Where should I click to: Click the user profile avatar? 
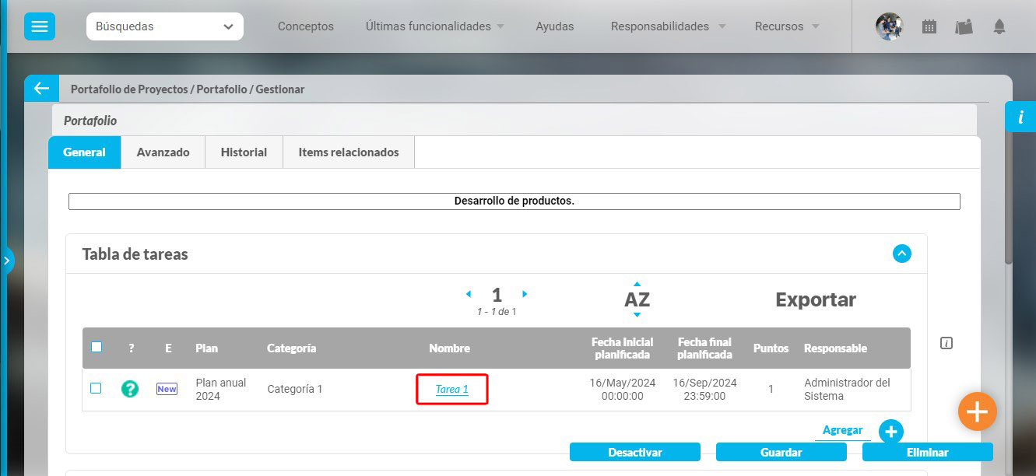pyautogui.click(x=889, y=26)
